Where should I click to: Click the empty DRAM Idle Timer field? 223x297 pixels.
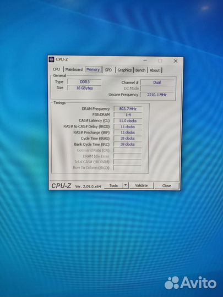pos(128,156)
